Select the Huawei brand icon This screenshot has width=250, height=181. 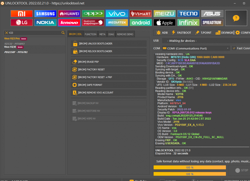(69, 14)
